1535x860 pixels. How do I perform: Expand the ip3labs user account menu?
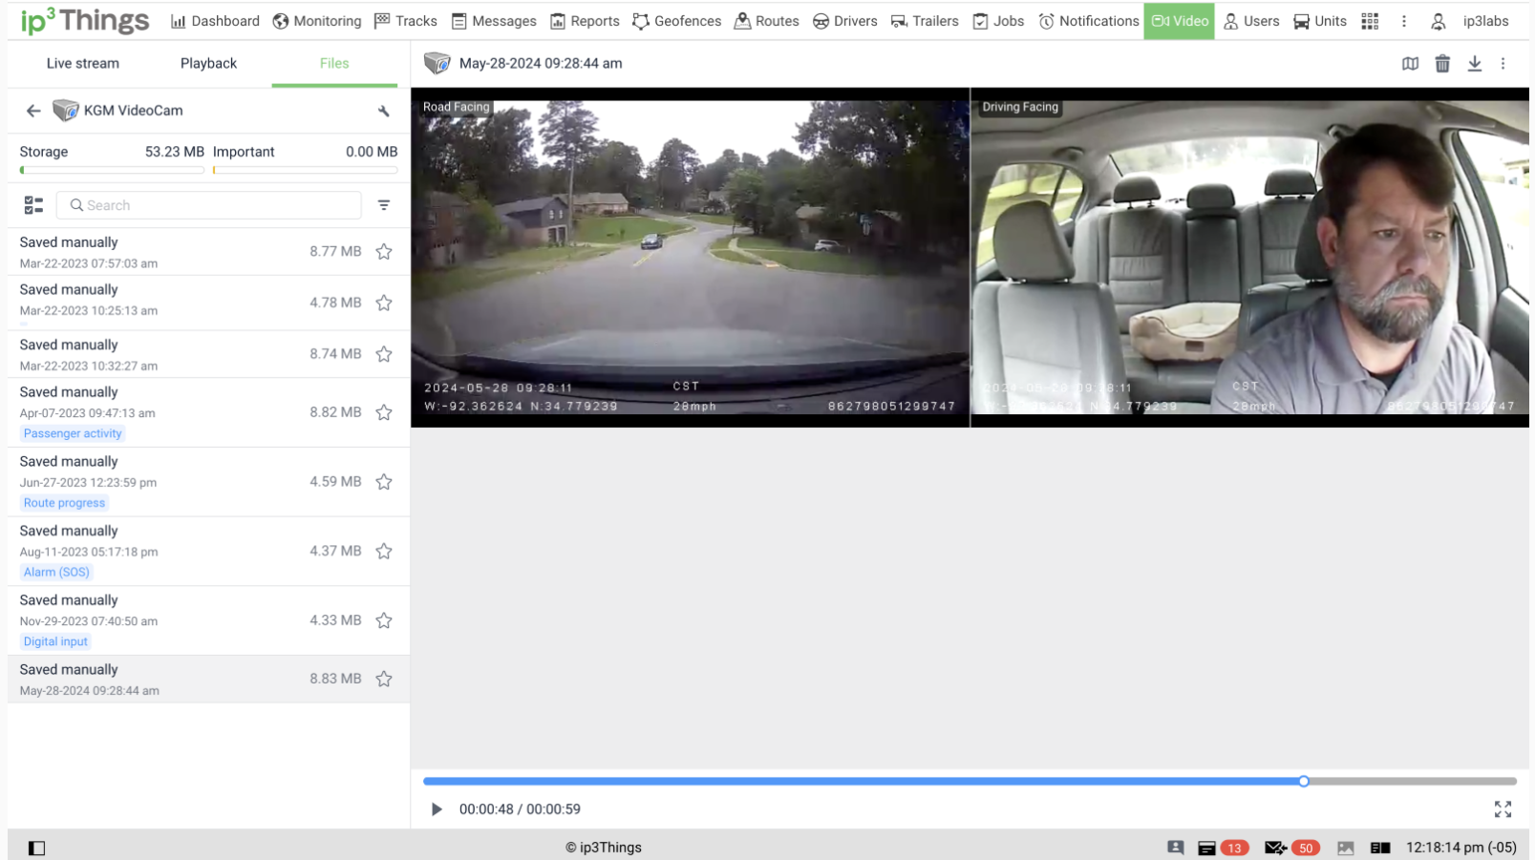[1472, 21]
